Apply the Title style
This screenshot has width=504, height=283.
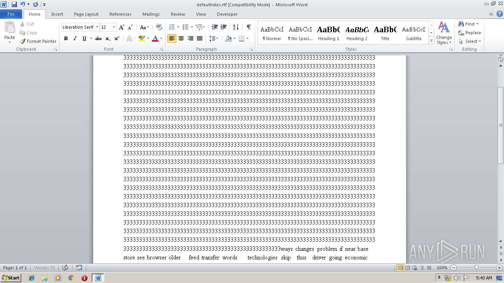[385, 33]
